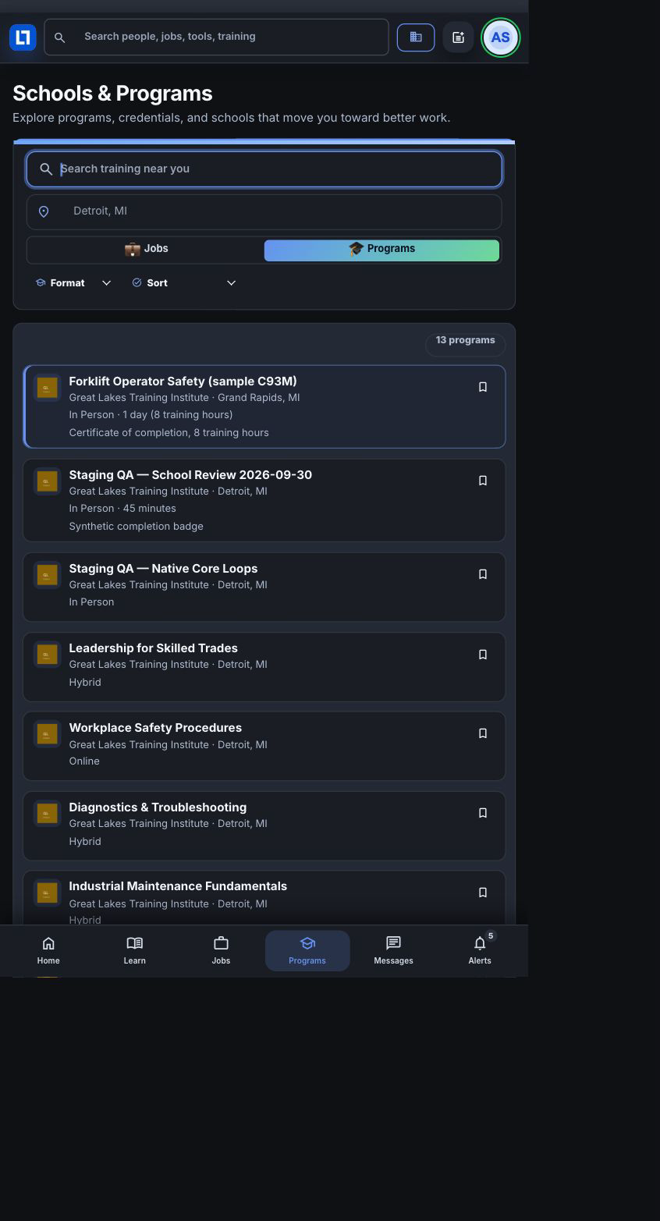Click 'Certificate of completion, 8 training hours' text
The height and width of the screenshot is (1221, 660).
pyautogui.click(x=169, y=433)
